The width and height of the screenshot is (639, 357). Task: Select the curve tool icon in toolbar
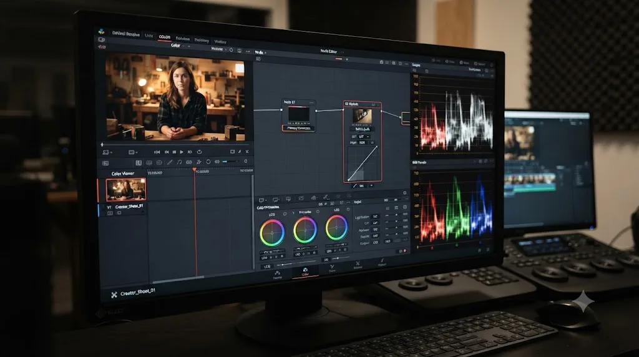tap(179, 162)
